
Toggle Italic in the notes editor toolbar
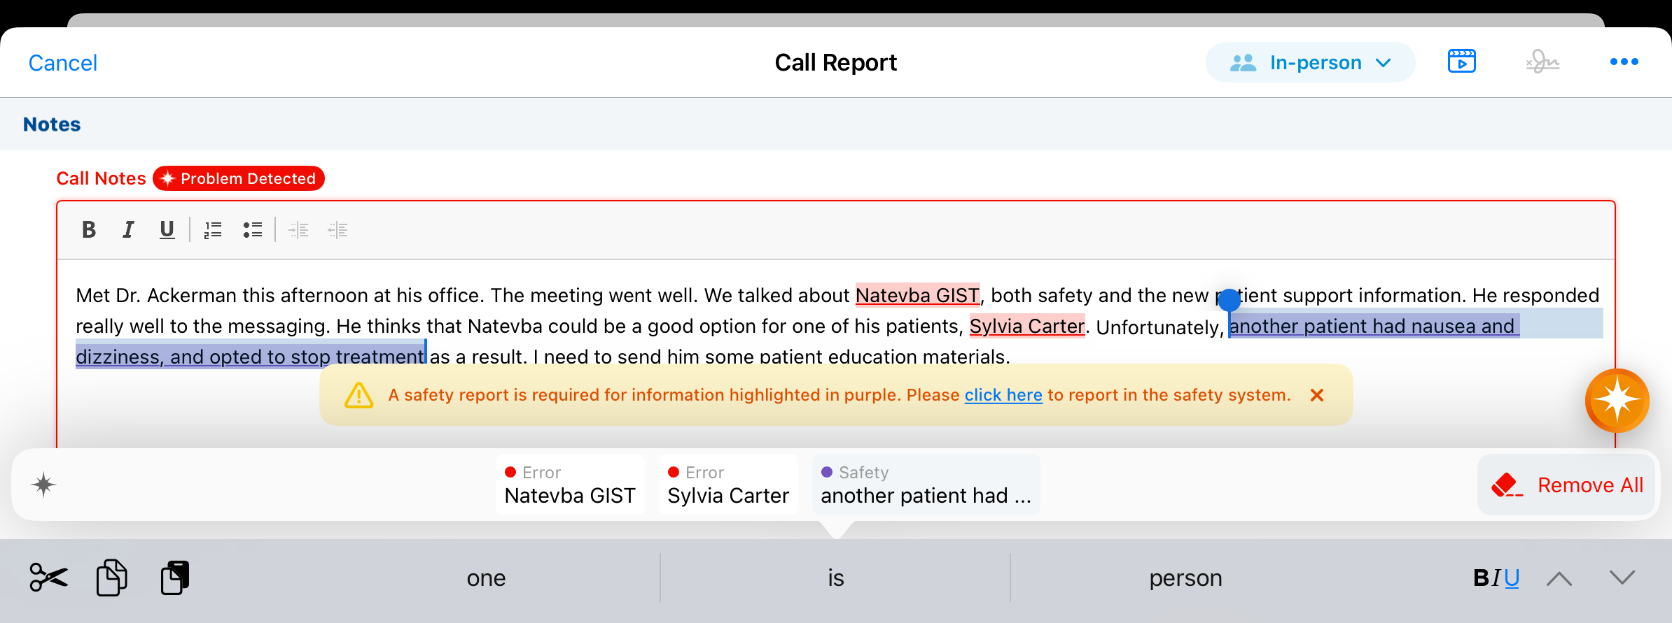128,229
